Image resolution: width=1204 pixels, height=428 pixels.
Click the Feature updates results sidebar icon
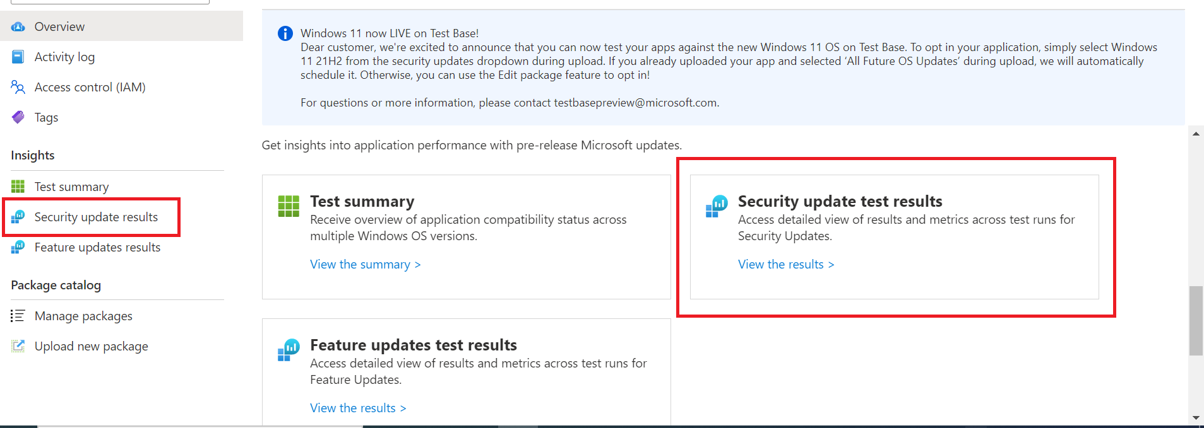click(x=18, y=247)
